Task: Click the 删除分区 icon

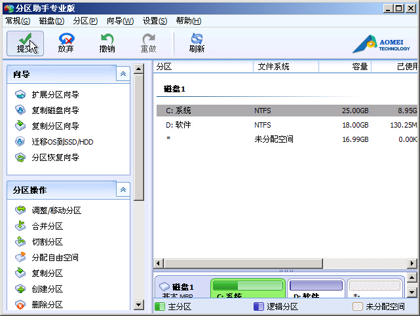Action: (x=20, y=305)
